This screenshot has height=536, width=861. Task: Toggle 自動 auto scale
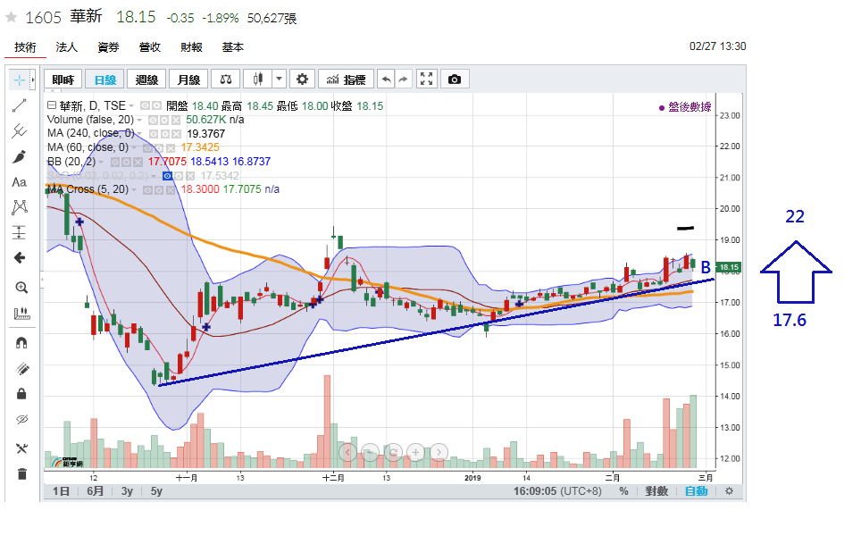(697, 491)
